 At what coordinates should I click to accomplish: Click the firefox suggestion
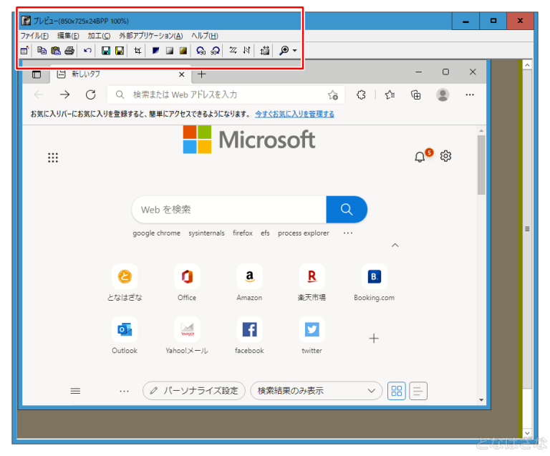click(243, 233)
